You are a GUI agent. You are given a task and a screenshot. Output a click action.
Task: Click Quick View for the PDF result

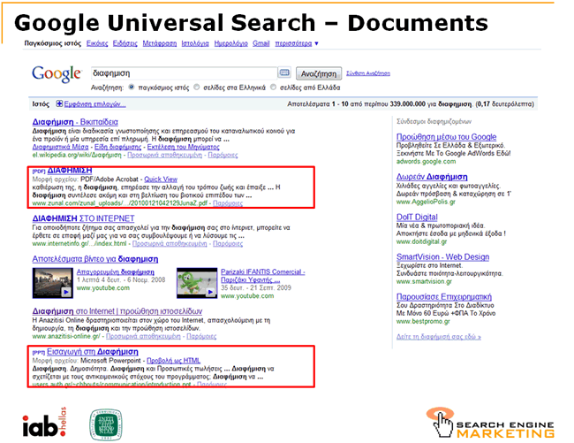[161, 179]
